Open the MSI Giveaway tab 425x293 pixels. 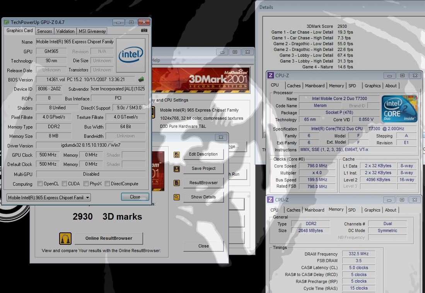(92, 31)
